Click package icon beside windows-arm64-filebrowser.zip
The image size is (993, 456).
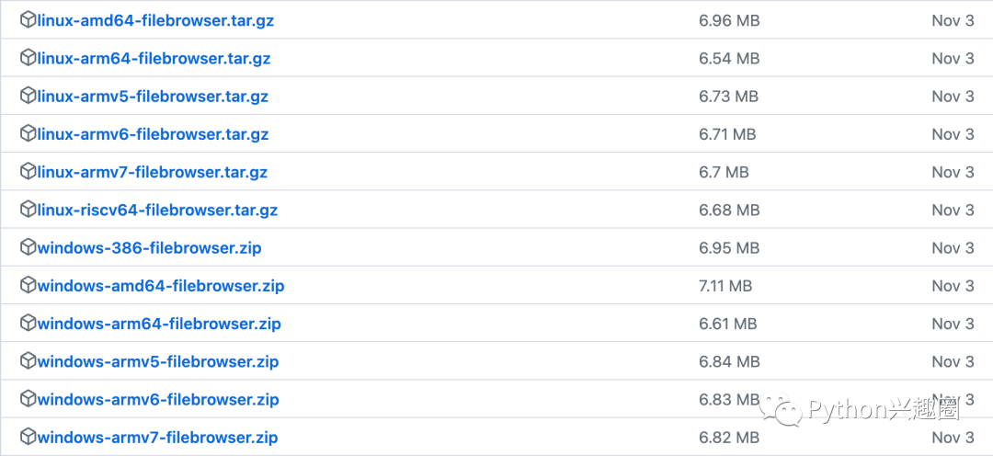coord(28,324)
